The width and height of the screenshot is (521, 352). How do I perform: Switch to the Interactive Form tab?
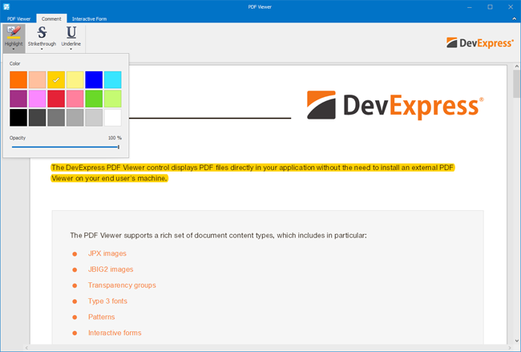coord(89,19)
